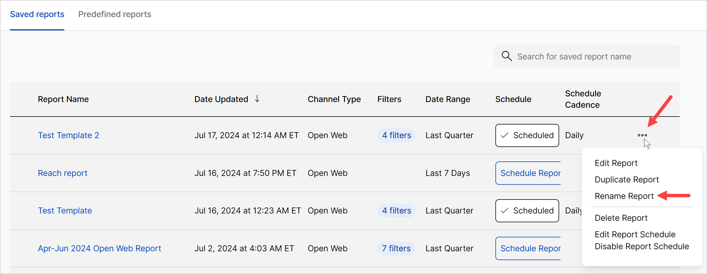707x274 pixels.
Task: Select Rename Report in the context menu
Action: 624,196
